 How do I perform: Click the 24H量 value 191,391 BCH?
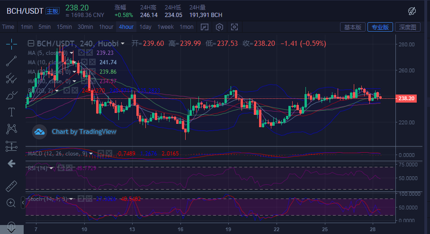coord(206,15)
